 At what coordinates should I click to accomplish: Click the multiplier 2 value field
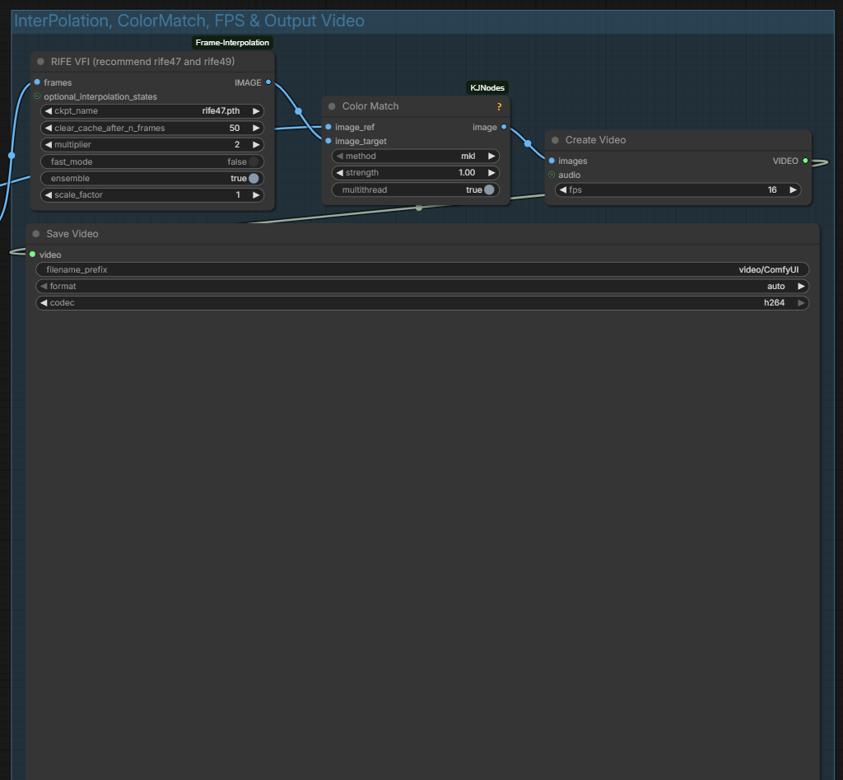[x=152, y=145]
